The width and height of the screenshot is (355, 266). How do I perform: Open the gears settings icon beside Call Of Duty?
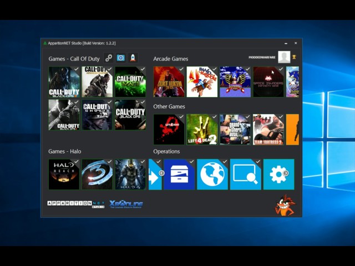[109, 58]
